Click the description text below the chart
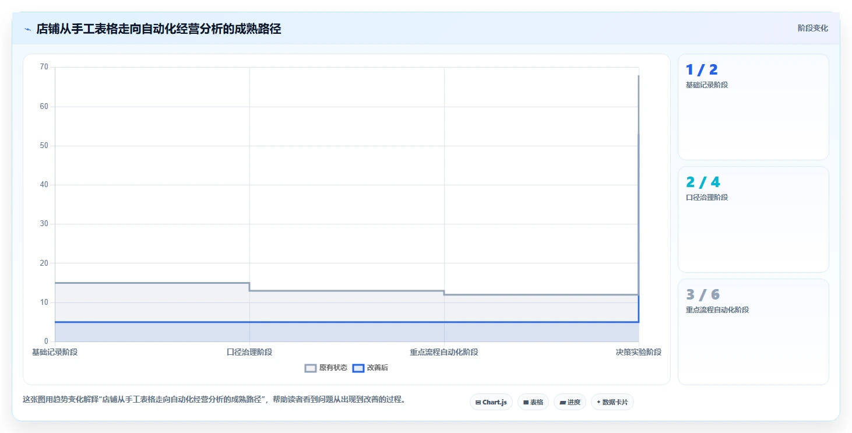Image resolution: width=852 pixels, height=433 pixels. [x=214, y=400]
